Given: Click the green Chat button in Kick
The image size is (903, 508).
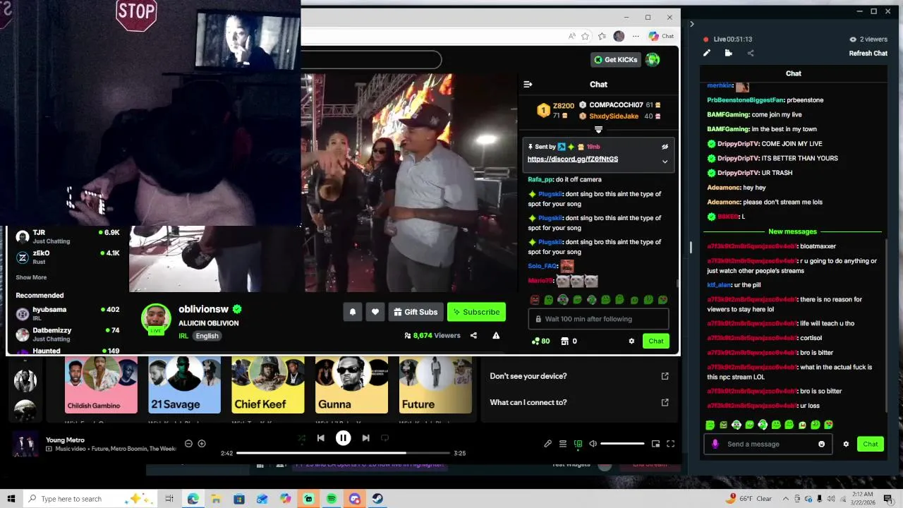Looking at the screenshot, I should [656, 341].
